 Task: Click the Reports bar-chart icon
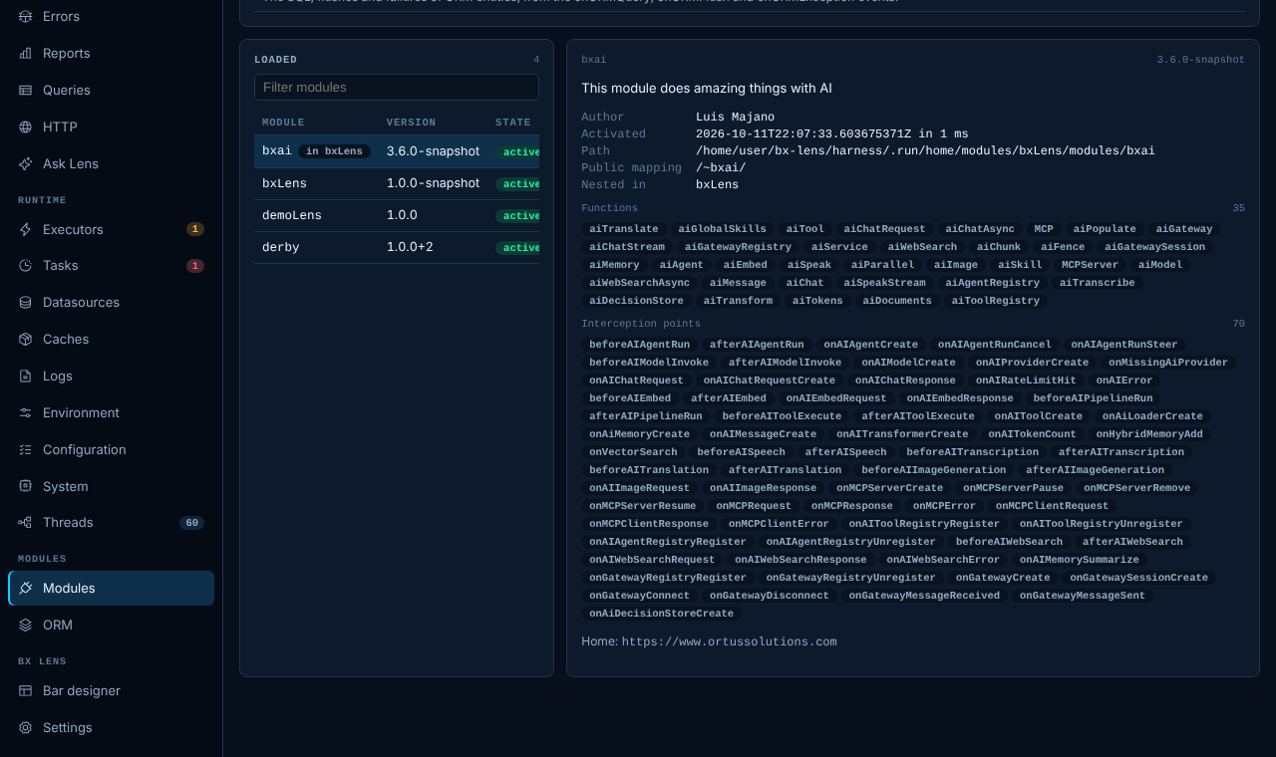25,53
